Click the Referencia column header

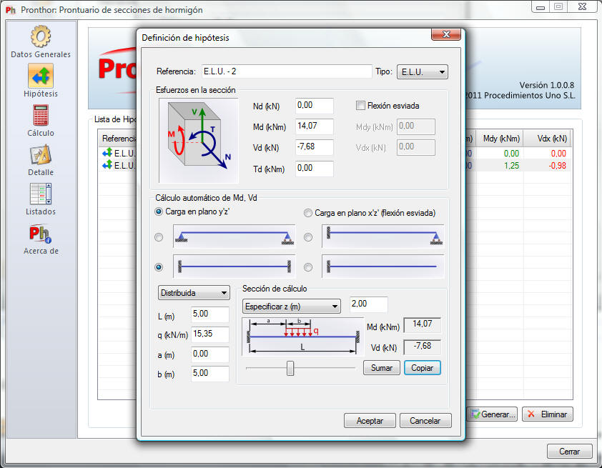click(117, 139)
